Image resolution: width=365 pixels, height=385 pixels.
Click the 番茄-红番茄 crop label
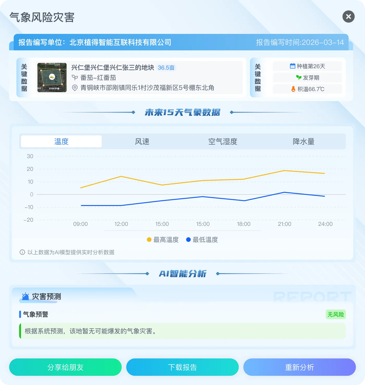98,78
